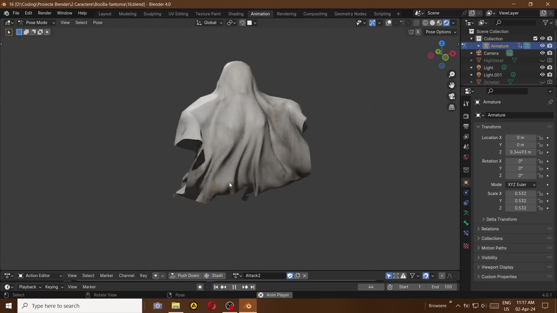Open the Action Editor mode dropdown

tap(40, 276)
